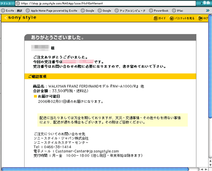Open the iMac bookmark
This screenshot has height=171, width=212.
click(180, 11)
